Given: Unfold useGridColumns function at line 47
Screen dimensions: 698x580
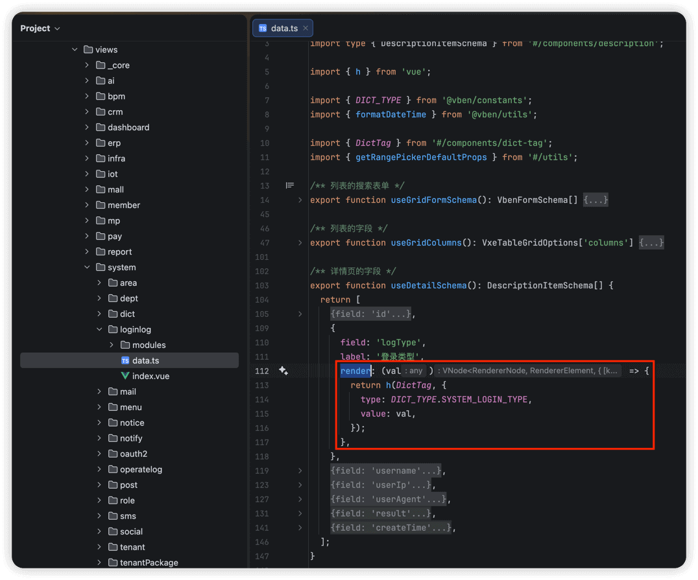Looking at the screenshot, I should 300,243.
